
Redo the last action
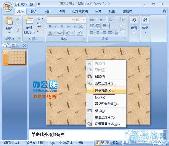(31, 4)
